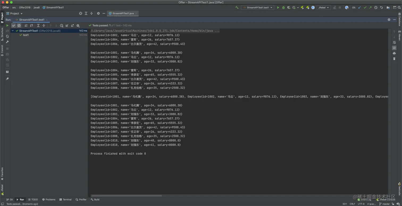Open the dropdown arrow beside the profiler icon
Viewport: 402px width, 206px height.
(298, 8)
